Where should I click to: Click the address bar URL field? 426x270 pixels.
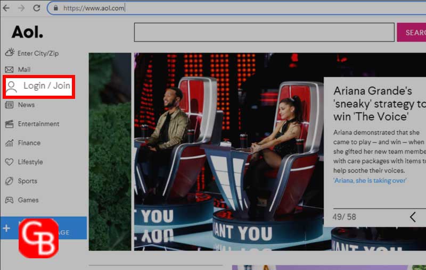point(236,8)
